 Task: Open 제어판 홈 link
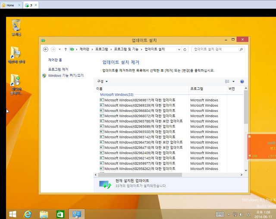pos(55,60)
